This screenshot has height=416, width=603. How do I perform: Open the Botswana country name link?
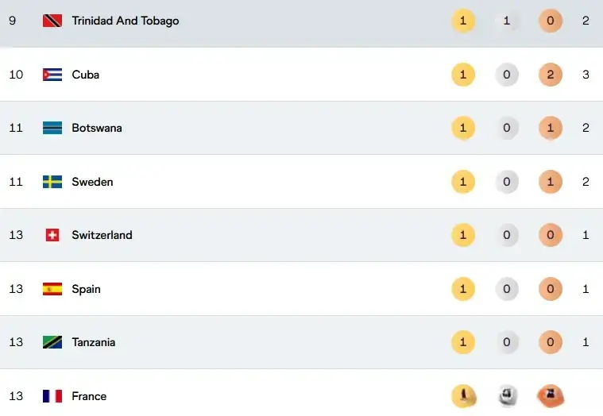[97, 128]
